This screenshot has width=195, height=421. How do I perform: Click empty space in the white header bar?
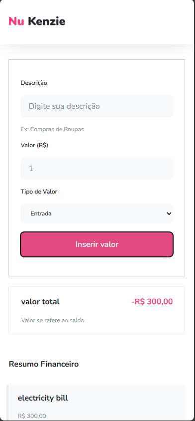click(128, 21)
